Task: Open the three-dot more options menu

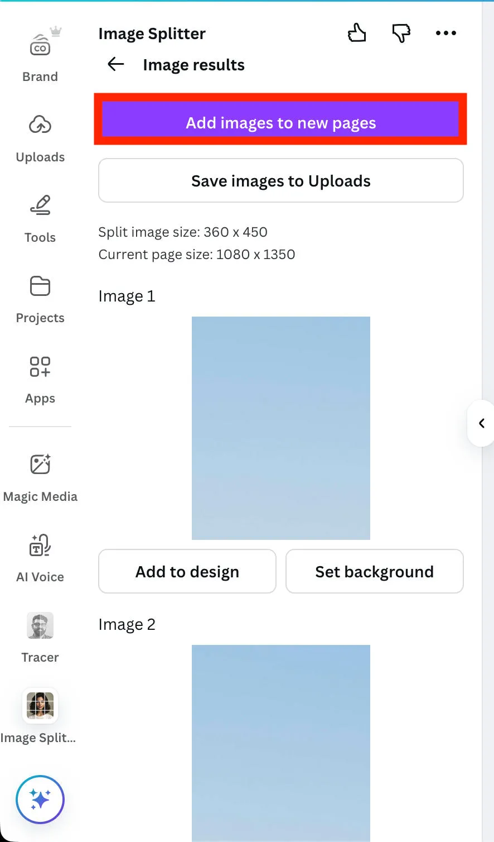Action: pos(445,34)
